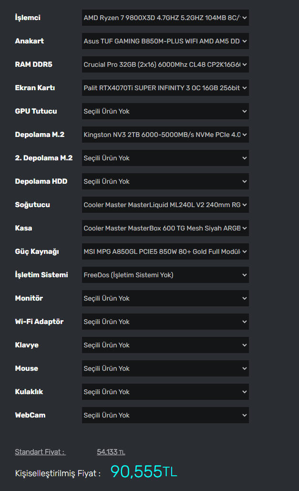The width and height of the screenshot is (299, 491).
Task: Select a product in Monitör dropdown
Action: point(165,298)
